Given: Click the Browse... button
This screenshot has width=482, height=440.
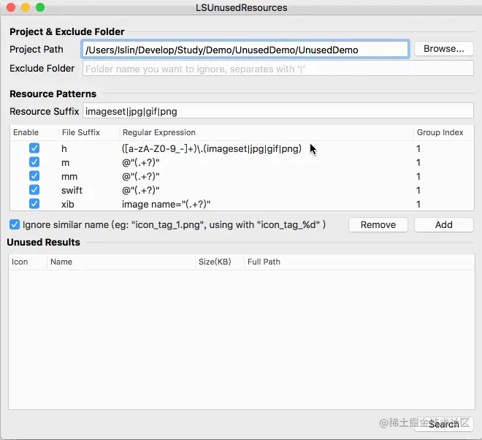Looking at the screenshot, I should tap(443, 49).
